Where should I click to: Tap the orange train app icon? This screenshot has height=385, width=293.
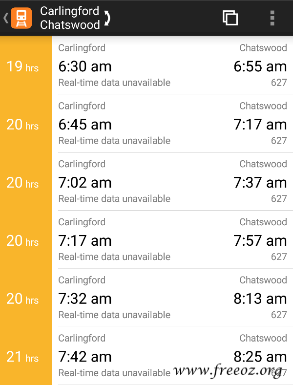click(21, 18)
